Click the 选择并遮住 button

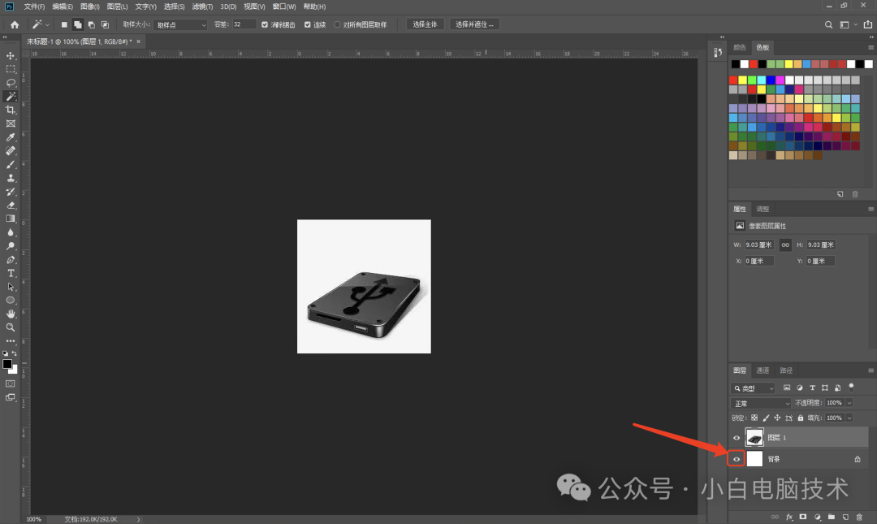(x=474, y=24)
